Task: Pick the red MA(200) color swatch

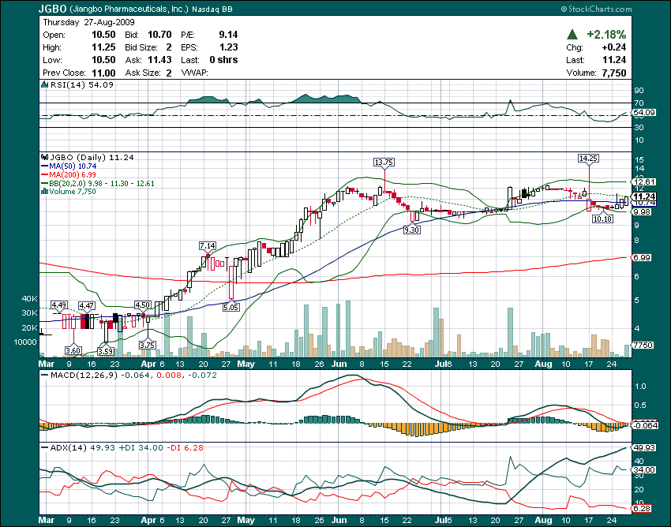Action: point(45,174)
